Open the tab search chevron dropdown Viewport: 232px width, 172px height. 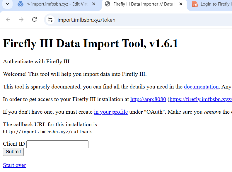(x=7, y=4)
